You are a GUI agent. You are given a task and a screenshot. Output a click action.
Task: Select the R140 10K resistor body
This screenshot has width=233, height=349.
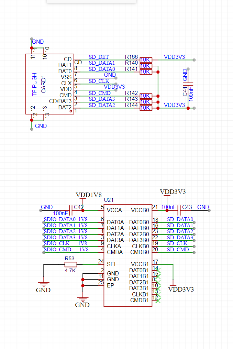(146, 66)
